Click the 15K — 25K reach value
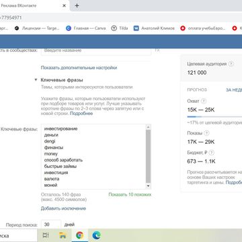242x242 pixels. 201,110
